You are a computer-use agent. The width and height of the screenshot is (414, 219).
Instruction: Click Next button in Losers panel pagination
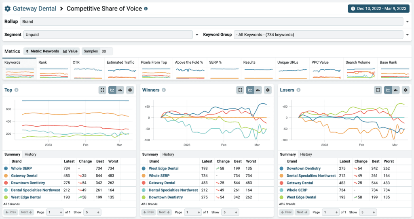pos(302,212)
